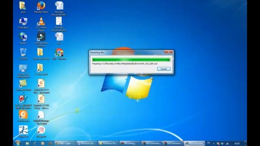The image size is (260, 146).
Task: Open the Réseau desktop icon
Action: [x=23, y=38]
